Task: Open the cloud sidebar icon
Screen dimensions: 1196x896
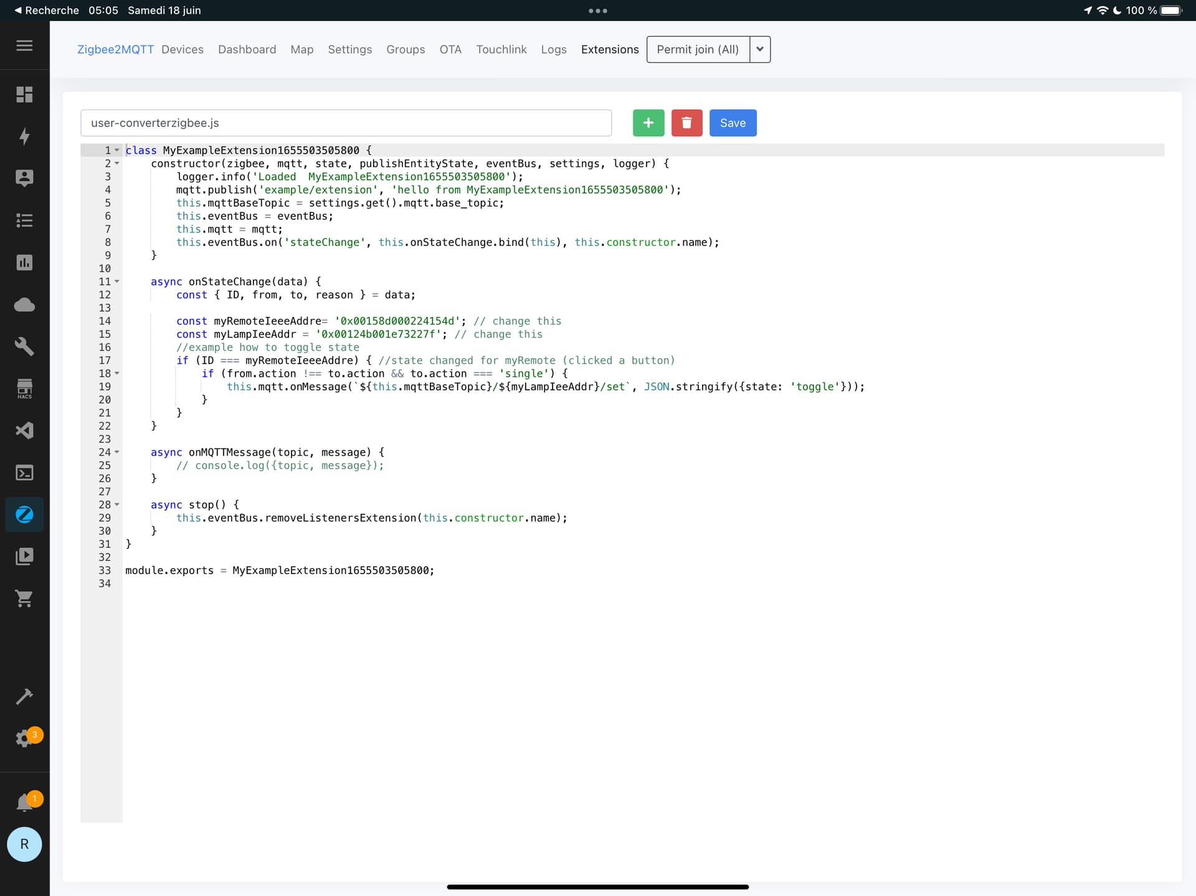Action: (x=24, y=304)
